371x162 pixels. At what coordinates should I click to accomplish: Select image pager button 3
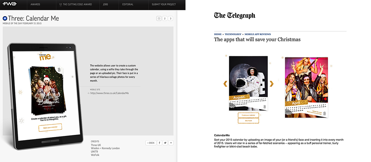[x=171, y=19]
